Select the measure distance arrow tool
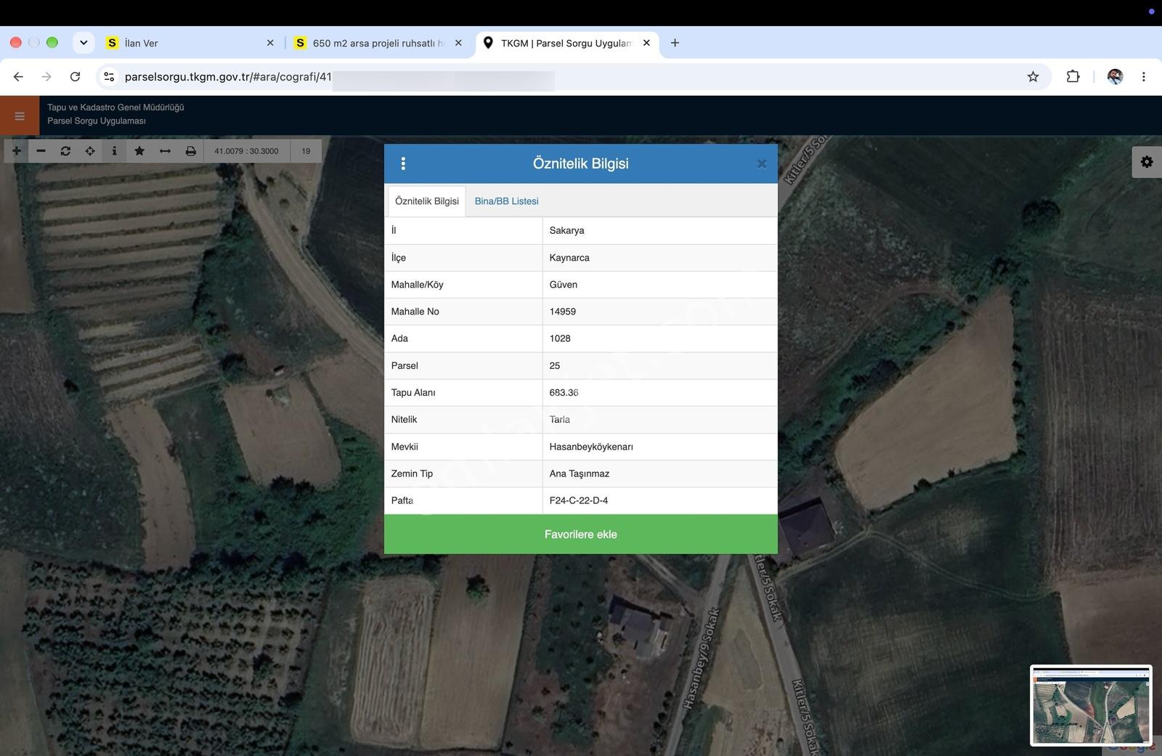Screen dimensions: 1162x756 pos(165,151)
